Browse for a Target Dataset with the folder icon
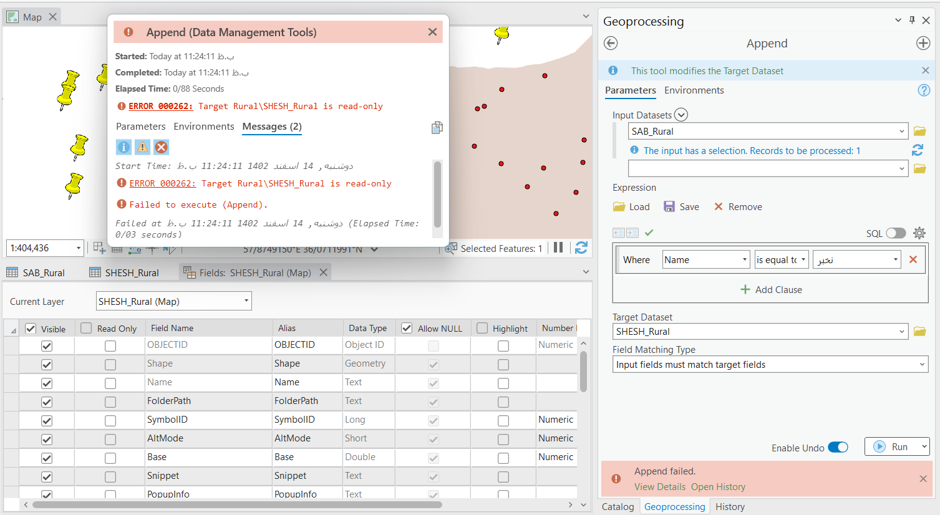Image resolution: width=940 pixels, height=515 pixels. click(x=920, y=331)
